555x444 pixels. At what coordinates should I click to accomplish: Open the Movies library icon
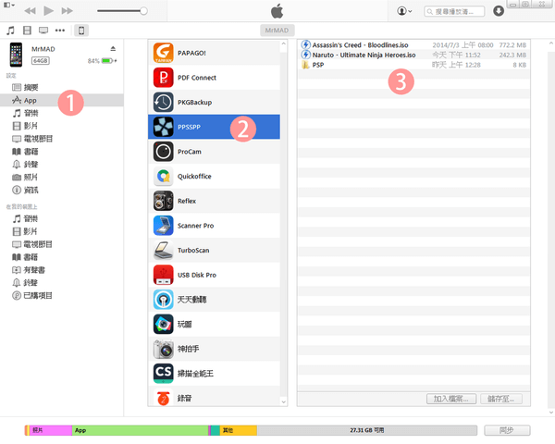pyautogui.click(x=27, y=31)
